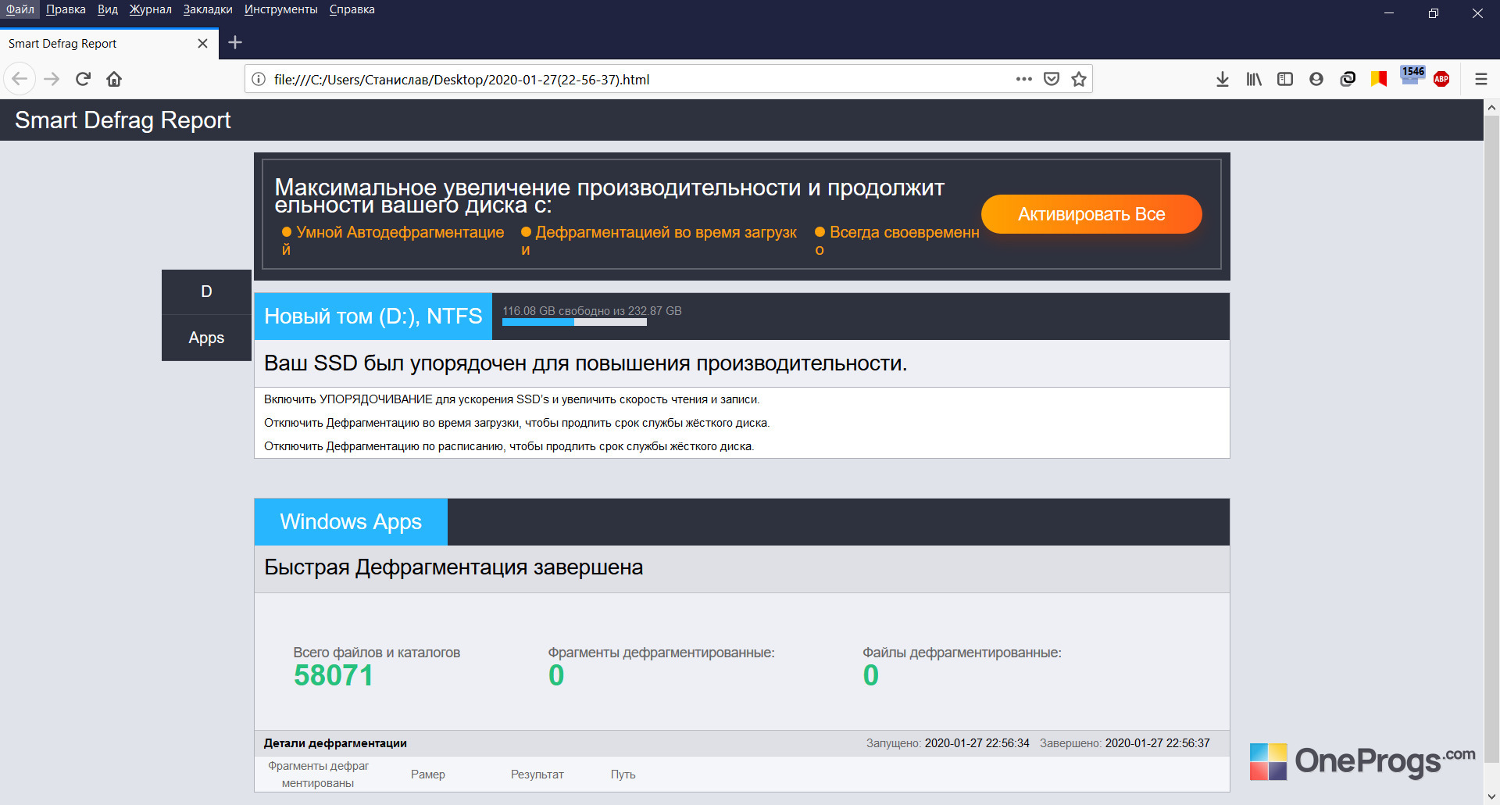This screenshot has height=805, width=1500.
Task: Reload the current page
Action: pyautogui.click(x=83, y=79)
